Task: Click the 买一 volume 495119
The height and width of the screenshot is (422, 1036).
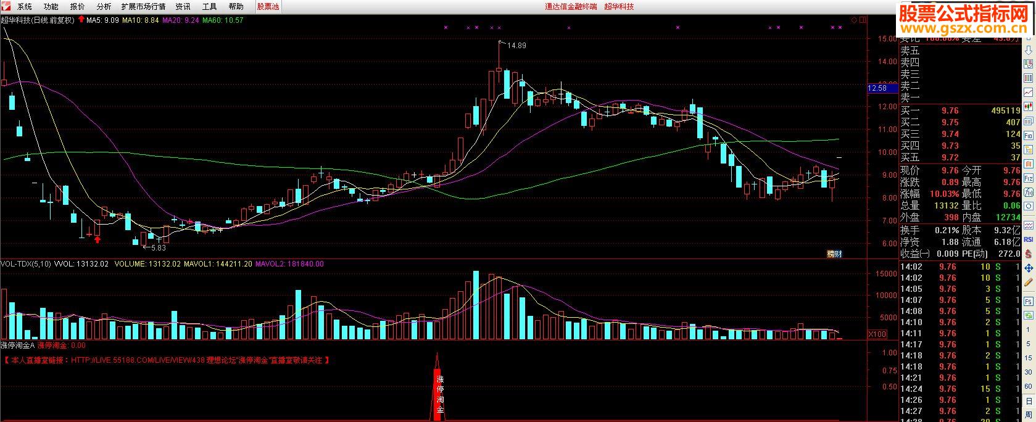Action: [1005, 111]
